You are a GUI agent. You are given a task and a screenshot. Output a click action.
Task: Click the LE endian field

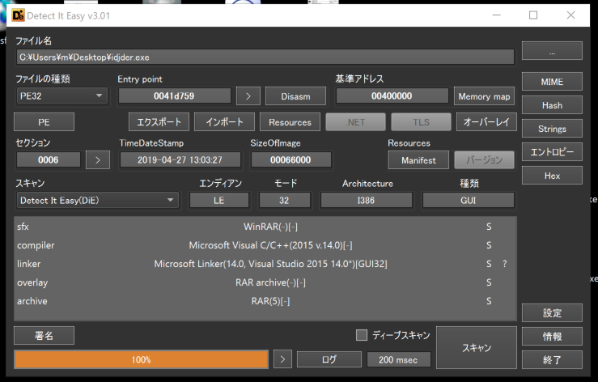pos(219,201)
